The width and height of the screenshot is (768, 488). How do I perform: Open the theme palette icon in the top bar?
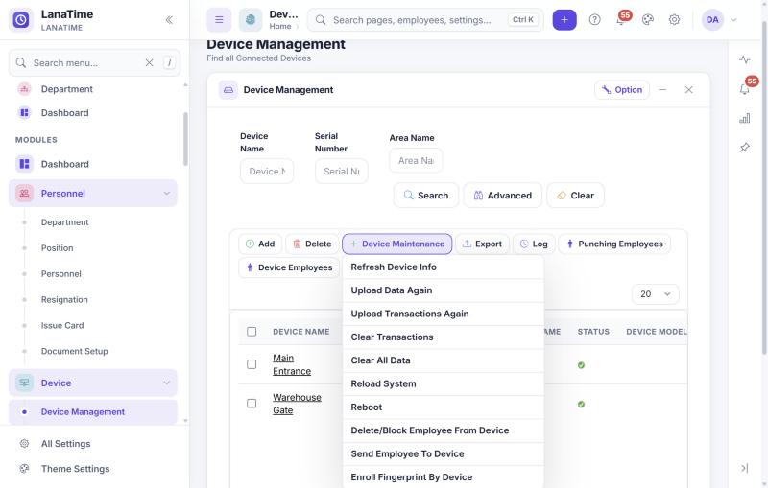[x=647, y=19]
